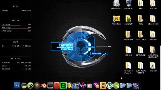161x90 pixels.
Task: Select the adobe project folder
Action: [x=153, y=20]
